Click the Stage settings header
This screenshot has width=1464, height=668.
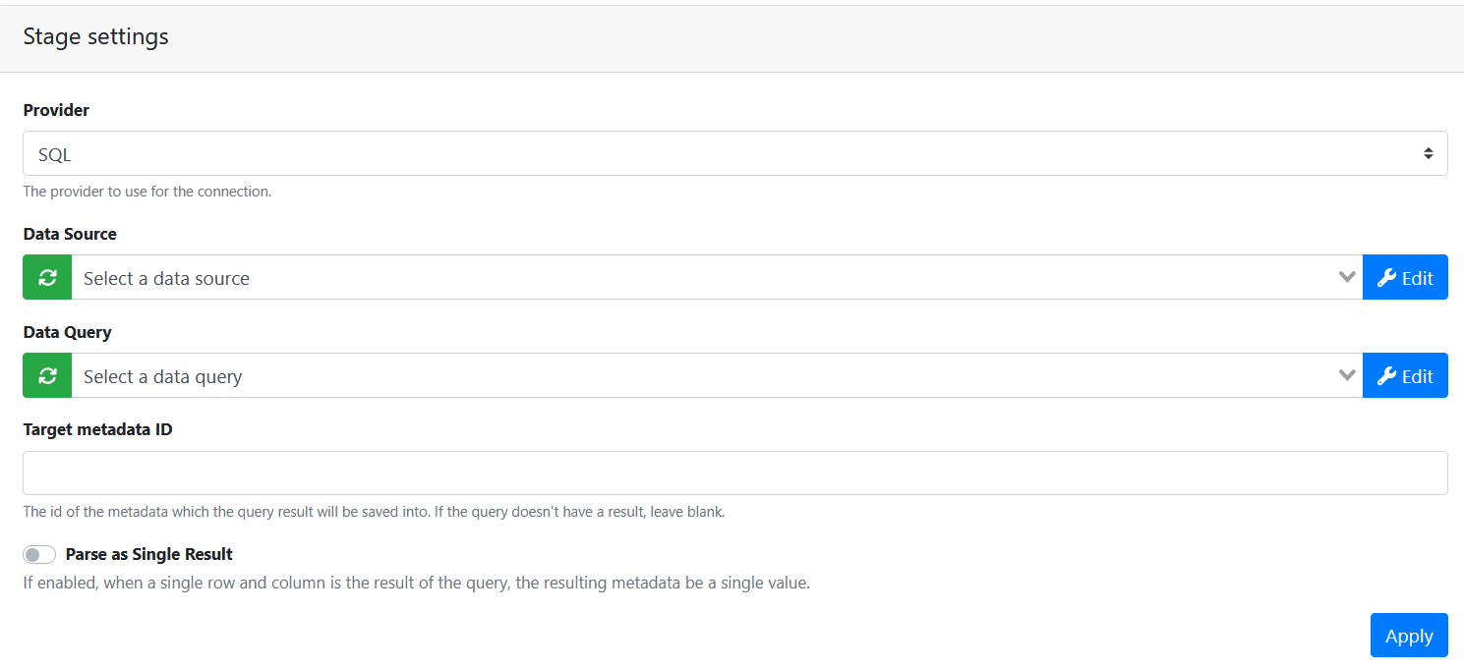[96, 37]
